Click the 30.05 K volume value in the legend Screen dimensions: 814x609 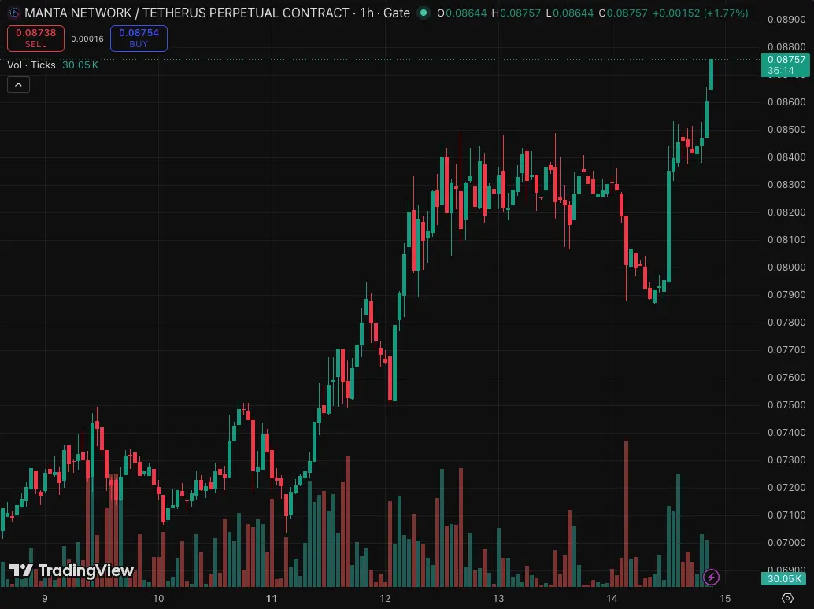point(80,65)
